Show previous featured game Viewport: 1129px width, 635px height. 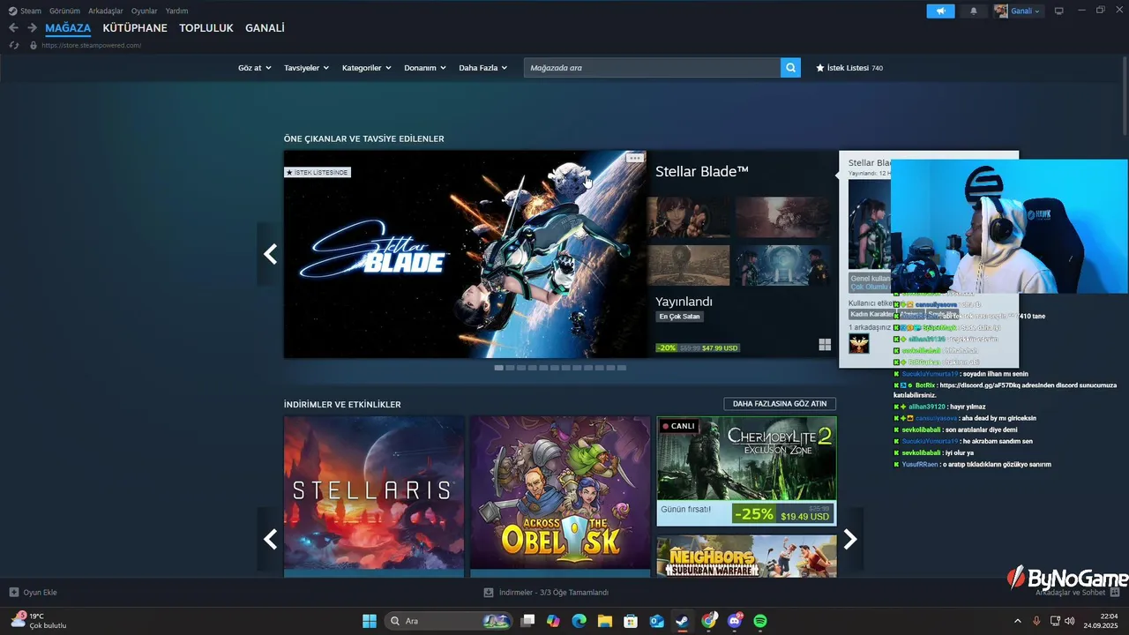pyautogui.click(x=270, y=254)
